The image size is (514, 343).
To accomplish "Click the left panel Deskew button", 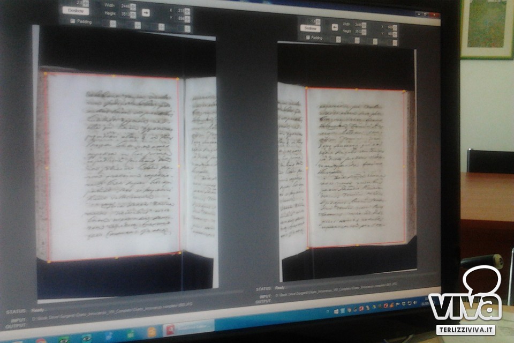I will pyautogui.click(x=75, y=11).
